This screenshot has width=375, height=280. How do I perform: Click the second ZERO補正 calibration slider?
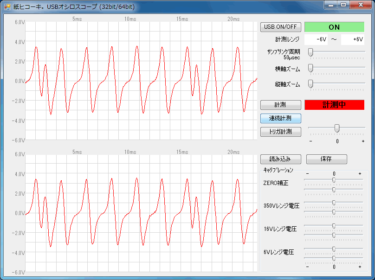(334, 190)
